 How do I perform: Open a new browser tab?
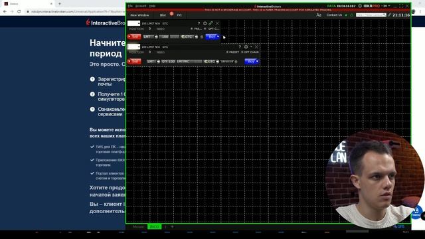click(x=60, y=4)
